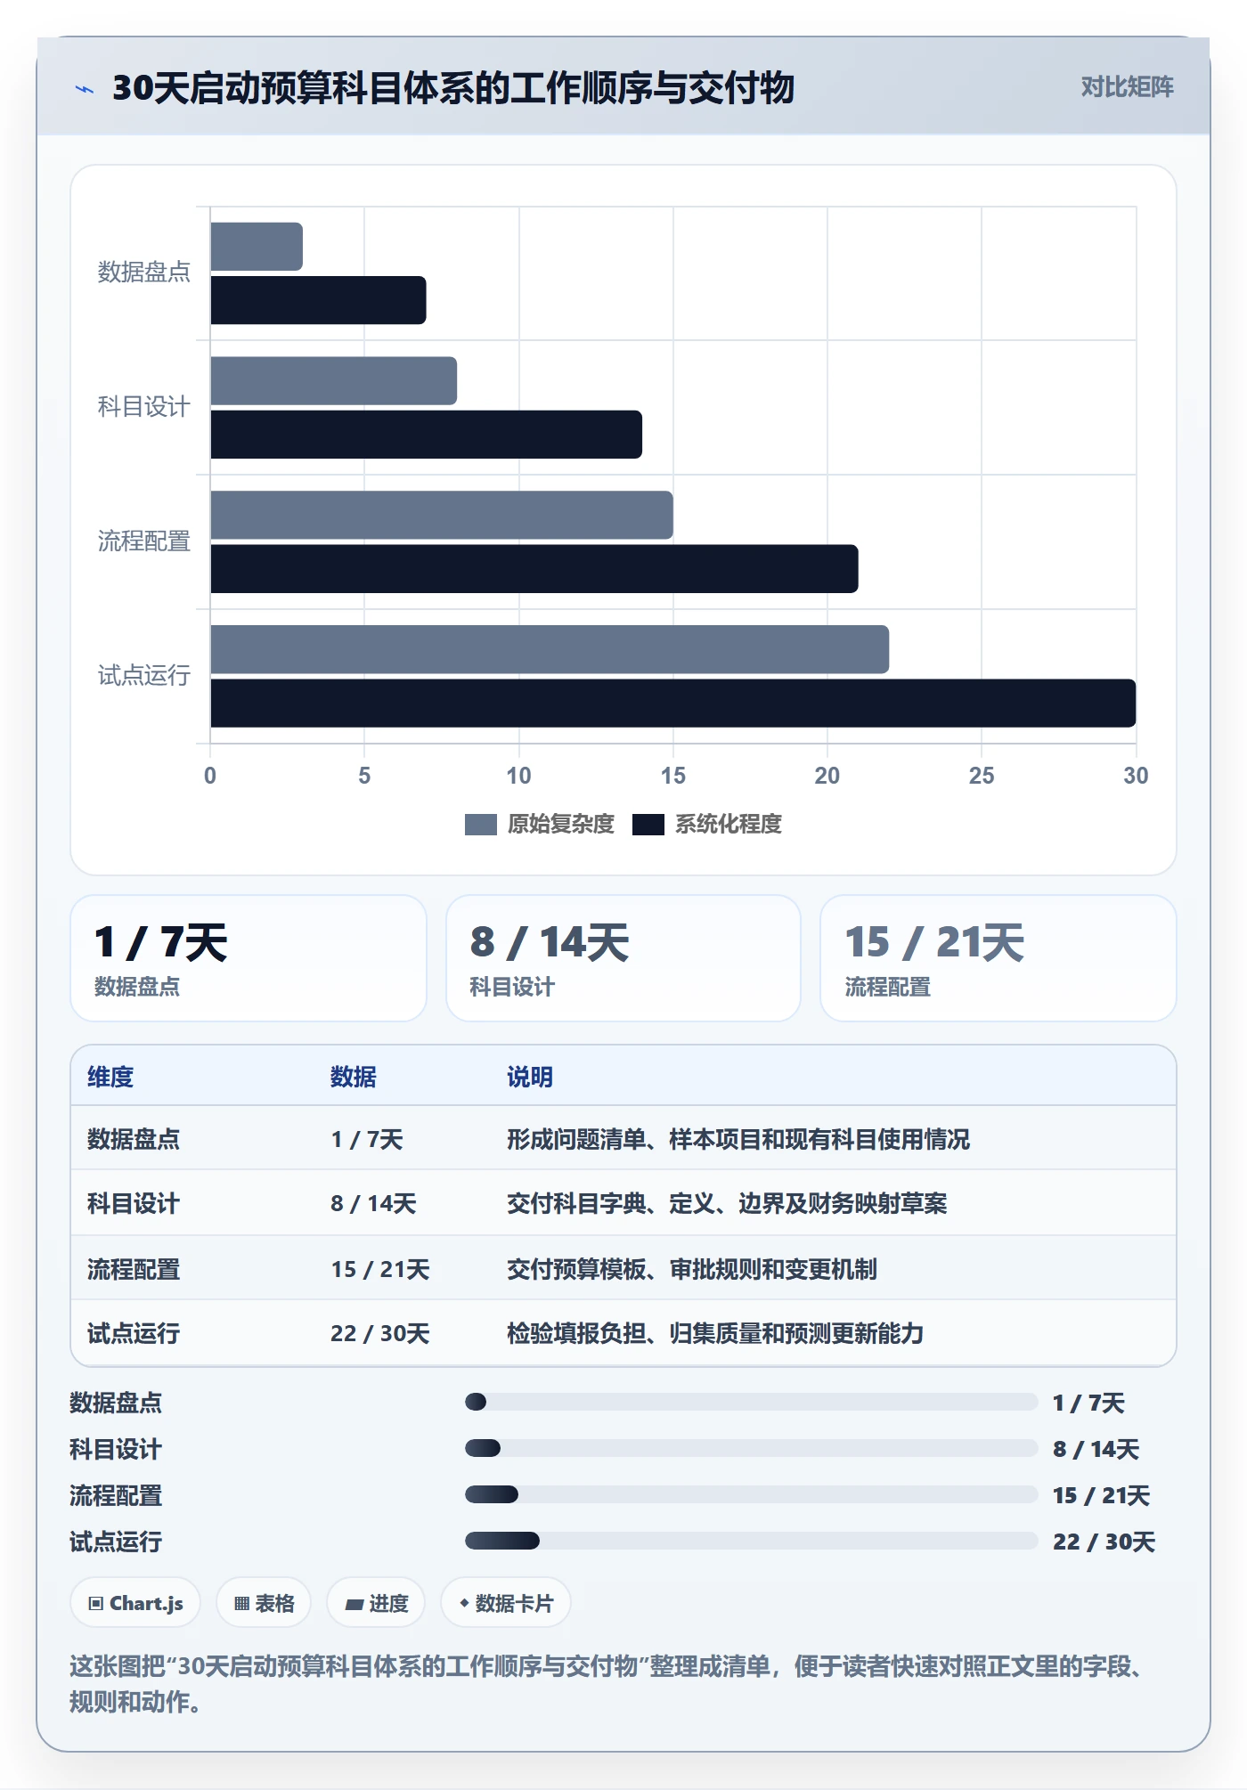Click the blue lightning icon beside the title

85,89
